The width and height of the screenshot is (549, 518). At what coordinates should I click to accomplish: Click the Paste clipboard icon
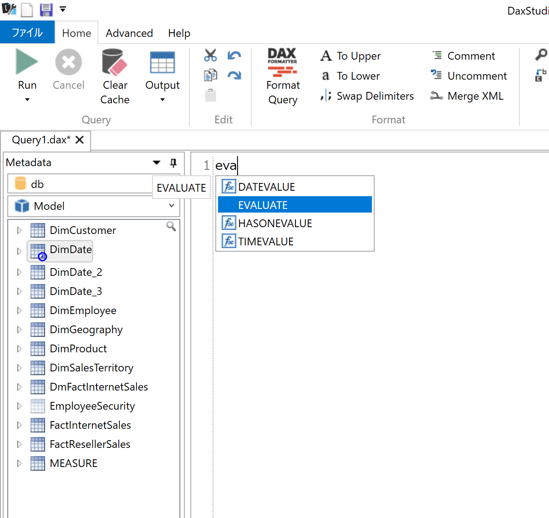(x=210, y=95)
